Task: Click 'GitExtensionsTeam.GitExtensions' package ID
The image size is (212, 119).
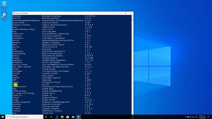Action: click(x=57, y=87)
